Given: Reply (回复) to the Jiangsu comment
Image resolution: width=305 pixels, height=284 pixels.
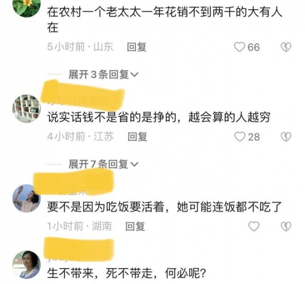Looking at the screenshot, I should 138,137.
